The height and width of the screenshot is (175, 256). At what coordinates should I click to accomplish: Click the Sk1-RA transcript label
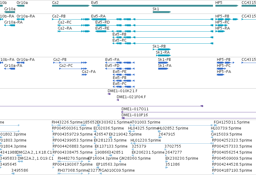(x=163, y=52)
